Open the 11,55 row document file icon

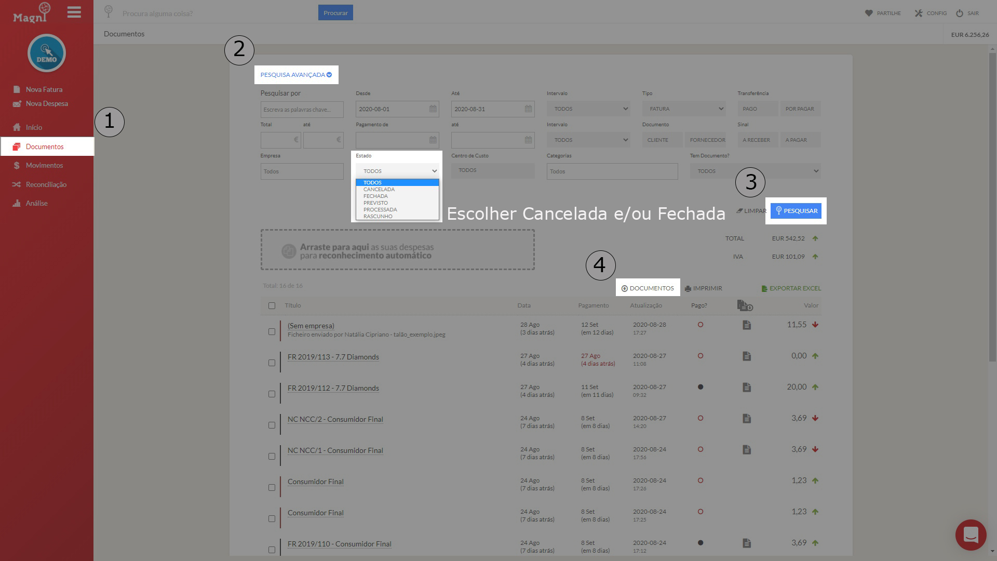pos(747,325)
